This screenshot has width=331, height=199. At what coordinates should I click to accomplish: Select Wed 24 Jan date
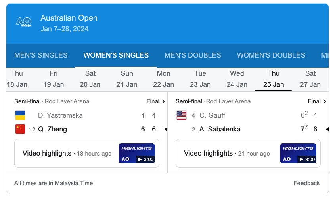tap(237, 79)
